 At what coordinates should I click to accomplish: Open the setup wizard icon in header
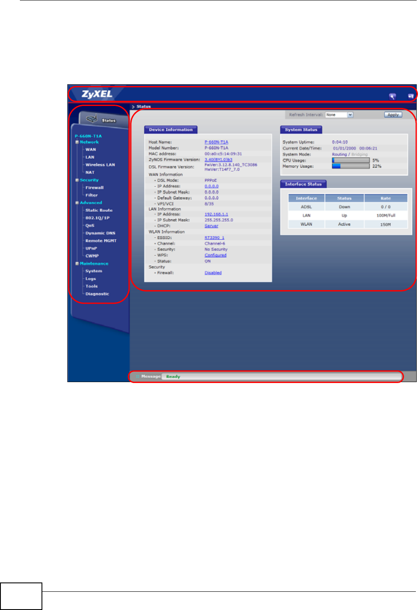coord(393,96)
